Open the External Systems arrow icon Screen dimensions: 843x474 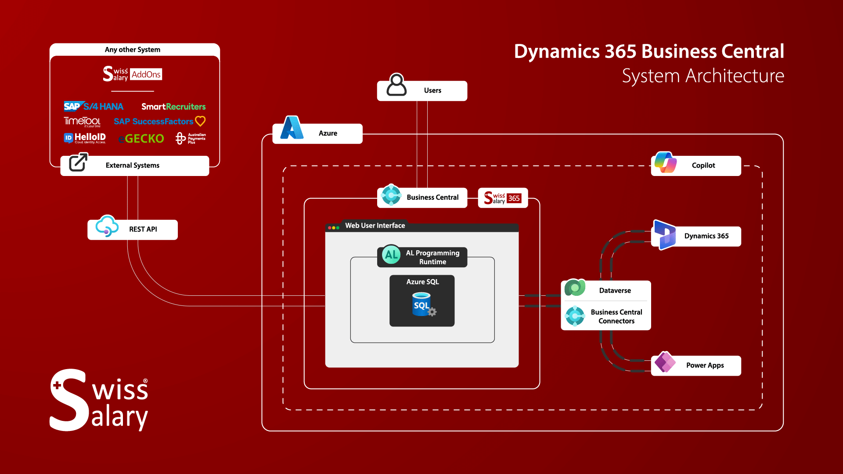pyautogui.click(x=79, y=162)
